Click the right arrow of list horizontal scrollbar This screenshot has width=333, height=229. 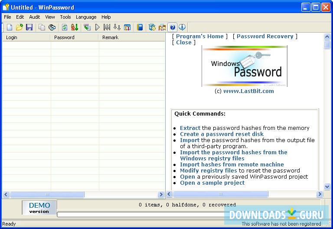pyautogui.click(x=161, y=194)
